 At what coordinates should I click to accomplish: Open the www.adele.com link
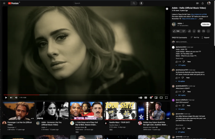[190, 19]
